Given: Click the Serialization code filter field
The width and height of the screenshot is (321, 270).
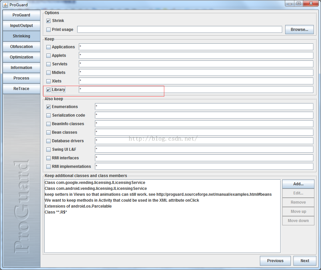Looking at the screenshot, I should click(x=204, y=115).
